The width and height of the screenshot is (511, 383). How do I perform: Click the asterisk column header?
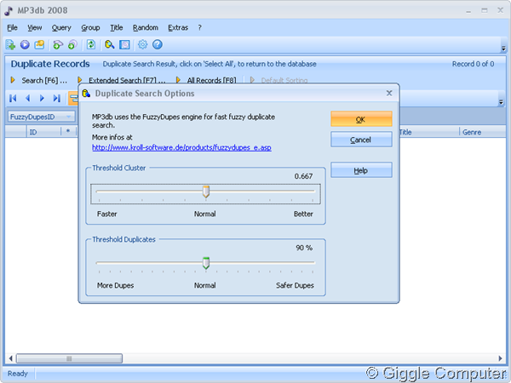coord(68,132)
